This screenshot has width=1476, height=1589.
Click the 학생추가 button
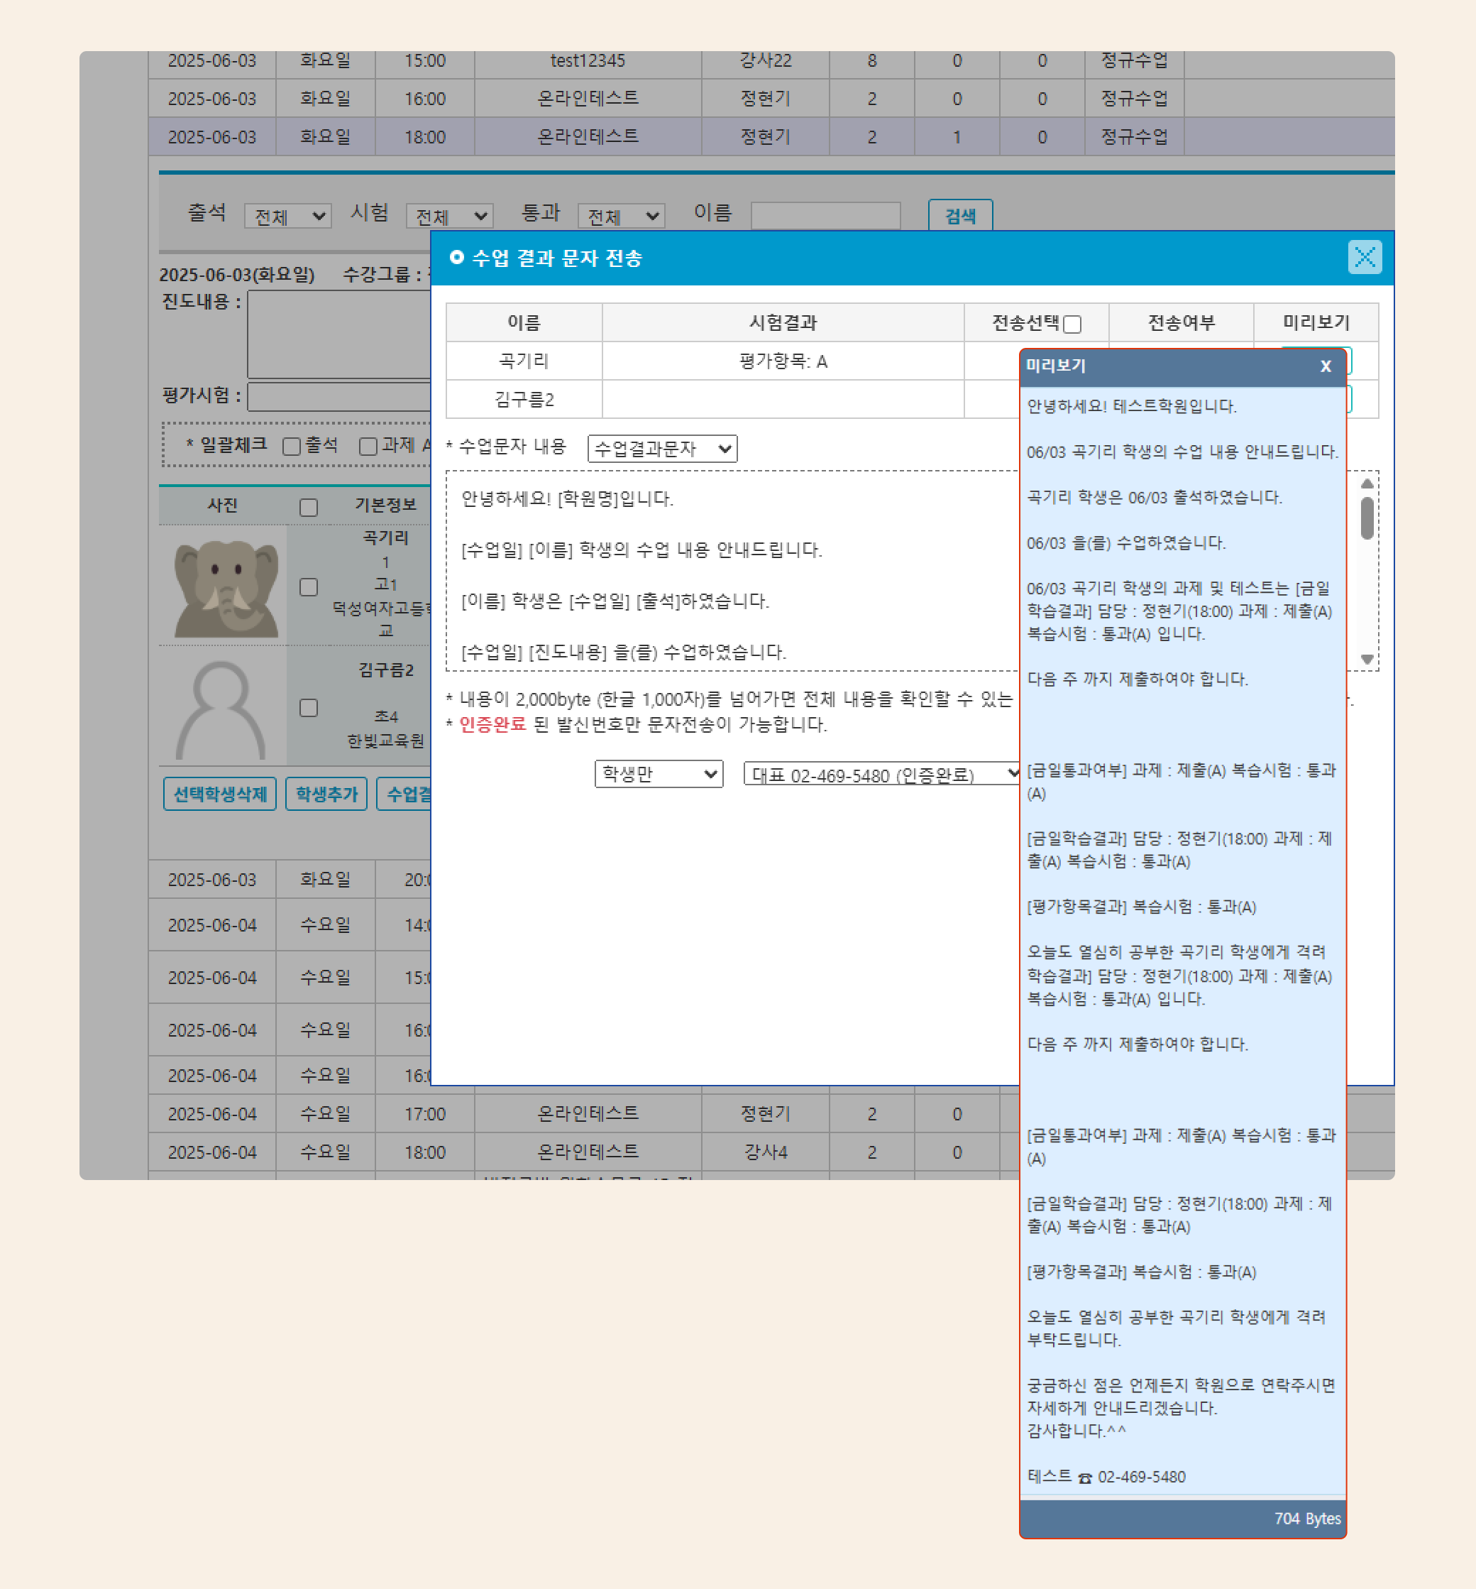pyautogui.click(x=326, y=794)
